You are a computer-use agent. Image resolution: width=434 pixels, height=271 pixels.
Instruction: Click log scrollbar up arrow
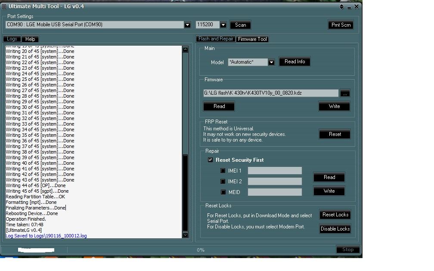(186, 49)
